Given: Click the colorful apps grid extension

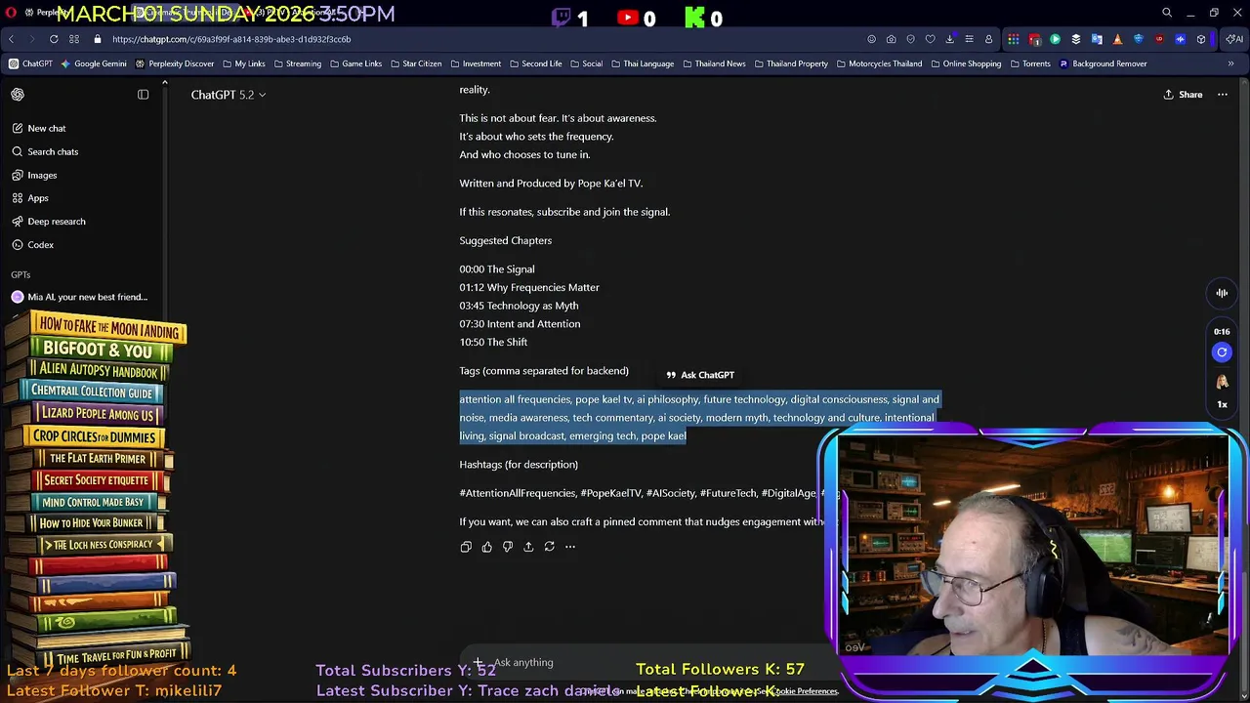Looking at the screenshot, I should coord(1014,39).
